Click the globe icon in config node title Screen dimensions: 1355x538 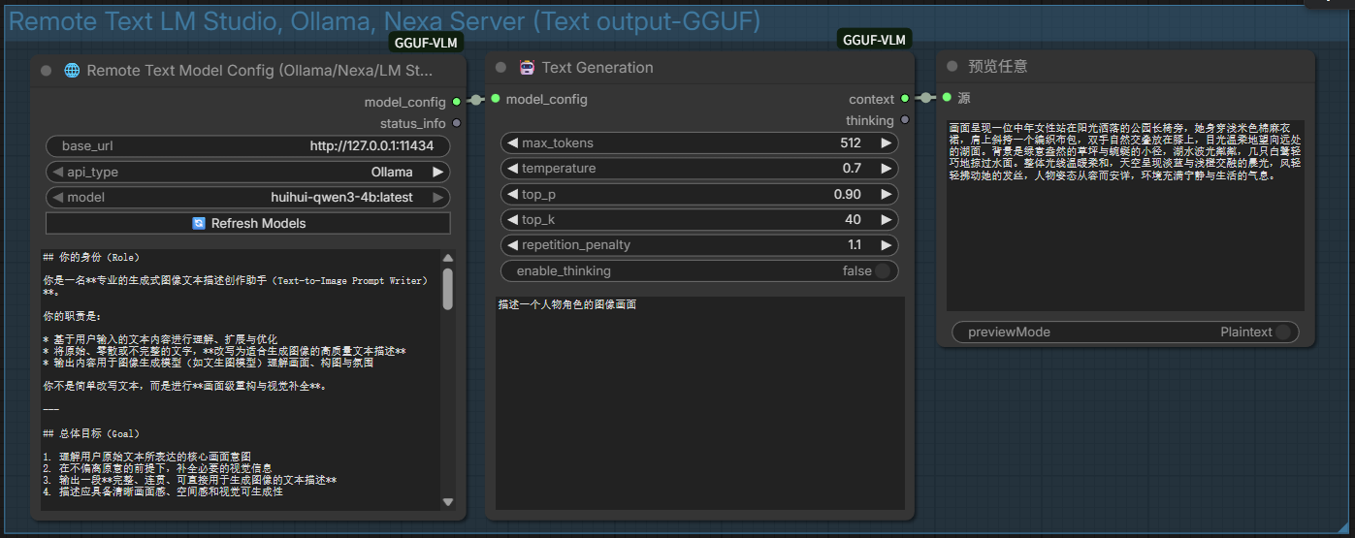(x=72, y=70)
